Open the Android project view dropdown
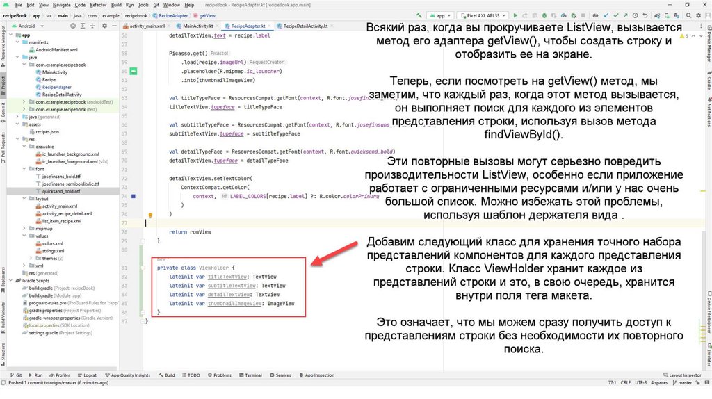The image size is (712, 399). click(x=31, y=26)
